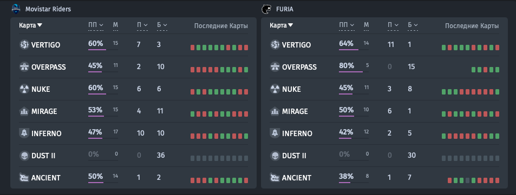
Task: Sort Movistar Riders table by Б column
Action: pyautogui.click(x=162, y=25)
